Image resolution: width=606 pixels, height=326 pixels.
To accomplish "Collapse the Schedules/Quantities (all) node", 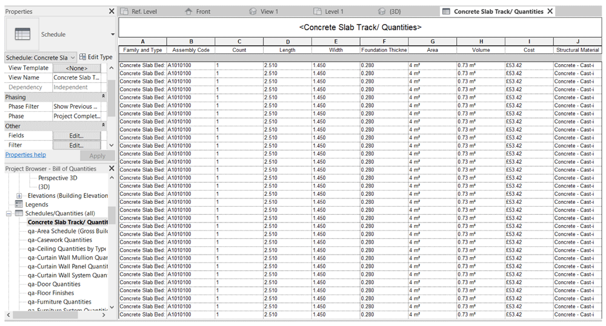I will click(8, 214).
